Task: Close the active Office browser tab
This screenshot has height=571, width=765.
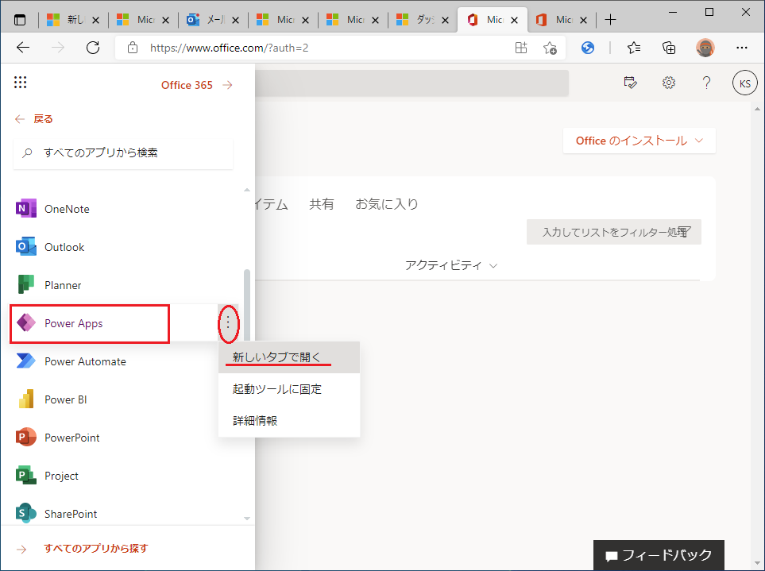Action: 514,20
